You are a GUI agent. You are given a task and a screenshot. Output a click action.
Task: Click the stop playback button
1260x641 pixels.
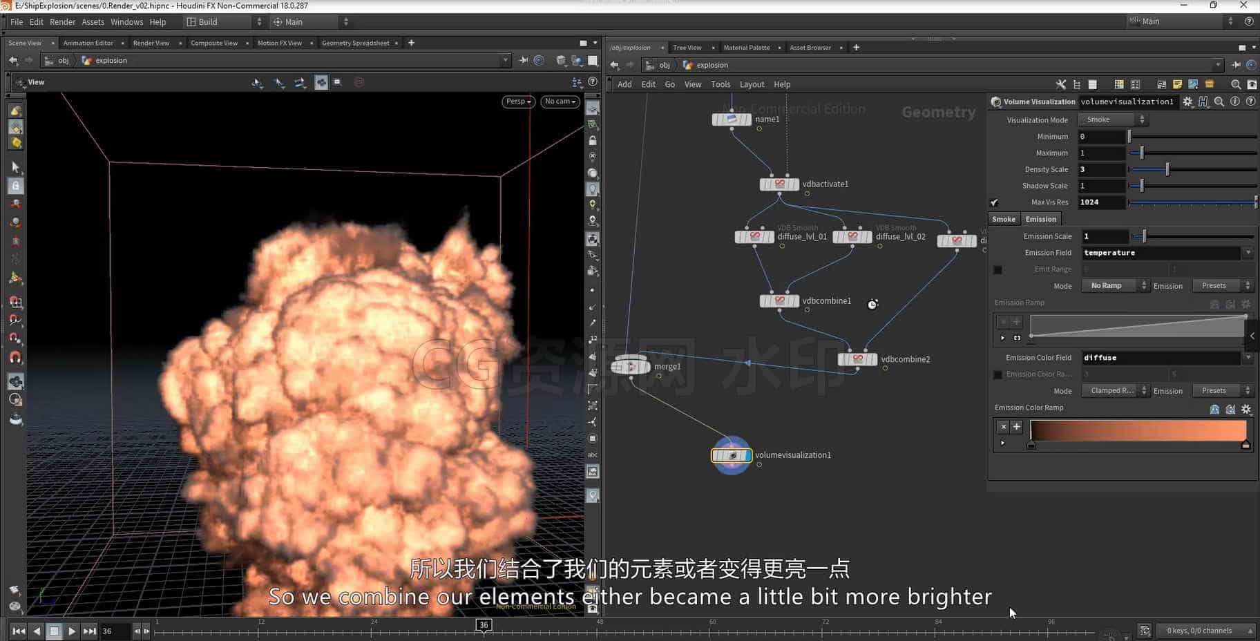[54, 631]
